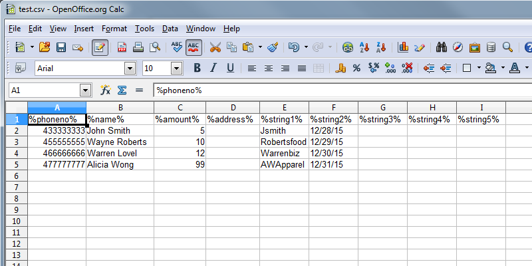Decrease indent icon
532x266 pixels.
(x=428, y=68)
